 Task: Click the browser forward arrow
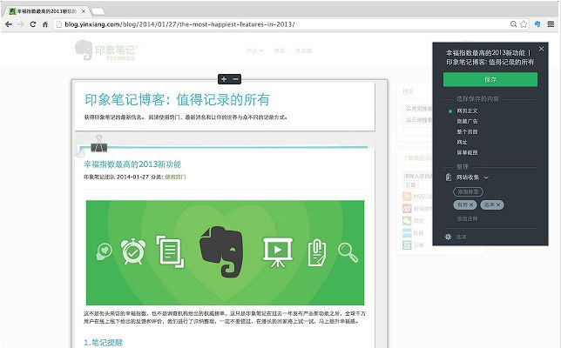20,24
